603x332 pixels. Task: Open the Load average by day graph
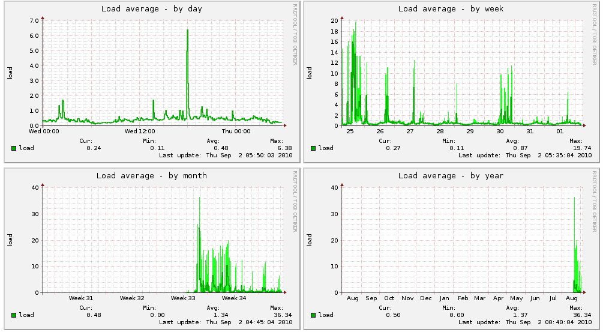point(152,82)
